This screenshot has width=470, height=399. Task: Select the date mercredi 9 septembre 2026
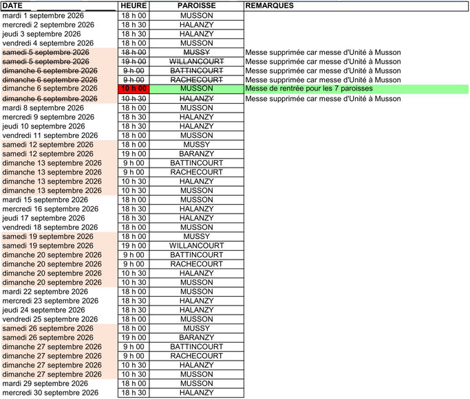[x=48, y=117]
